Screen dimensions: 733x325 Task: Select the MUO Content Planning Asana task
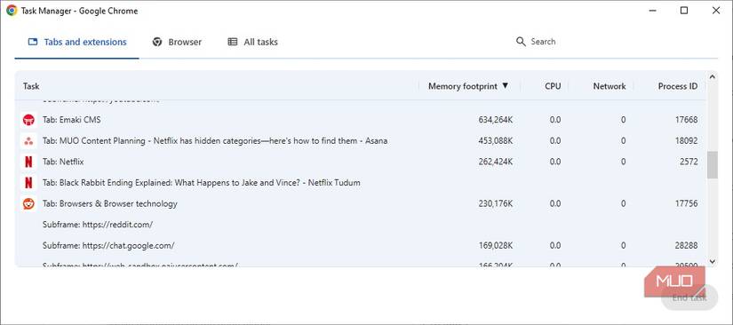[361, 141]
